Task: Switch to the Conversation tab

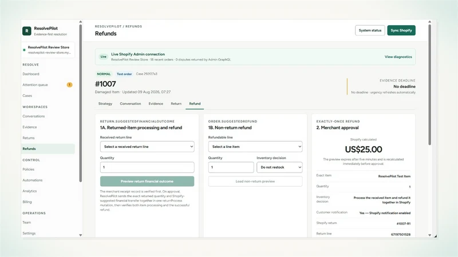Action: click(131, 104)
